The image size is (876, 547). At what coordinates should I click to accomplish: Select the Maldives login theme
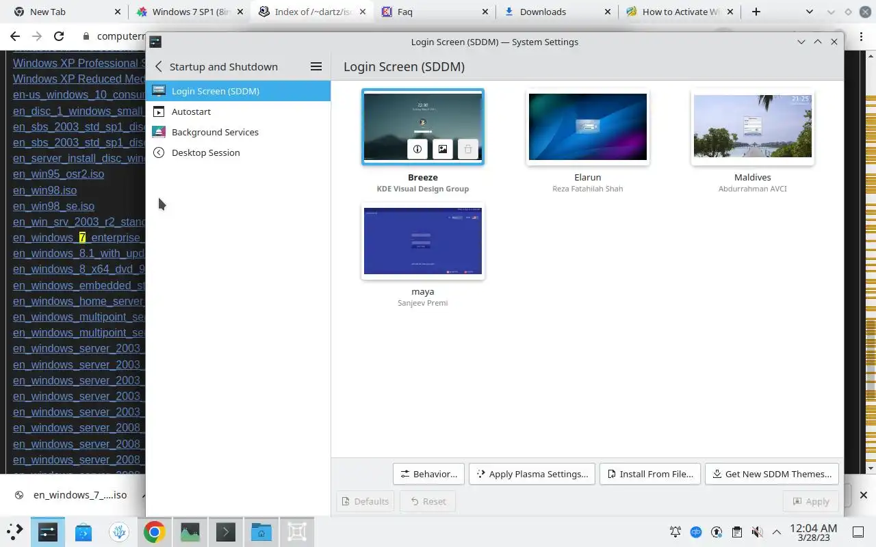pos(753,127)
